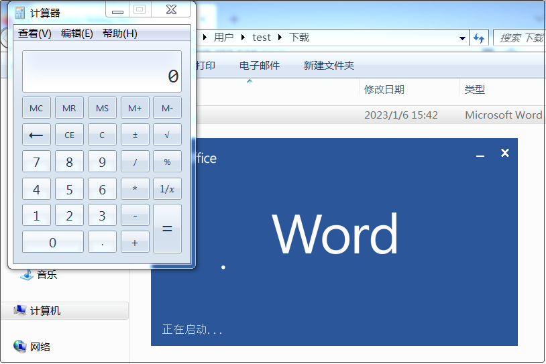Select test in the Explorer address path
The height and width of the screenshot is (364, 546).
262,38
